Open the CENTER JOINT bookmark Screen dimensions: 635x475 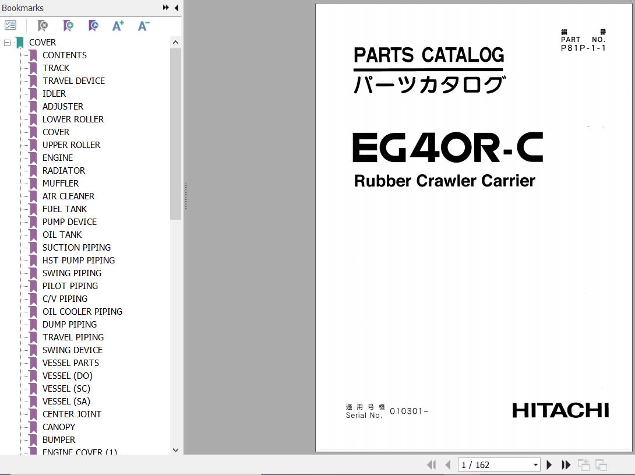click(72, 414)
